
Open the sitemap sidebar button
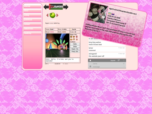[32, 6]
